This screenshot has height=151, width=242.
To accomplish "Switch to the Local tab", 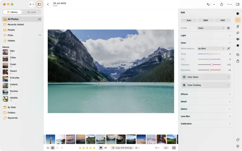I will point(31,12).
